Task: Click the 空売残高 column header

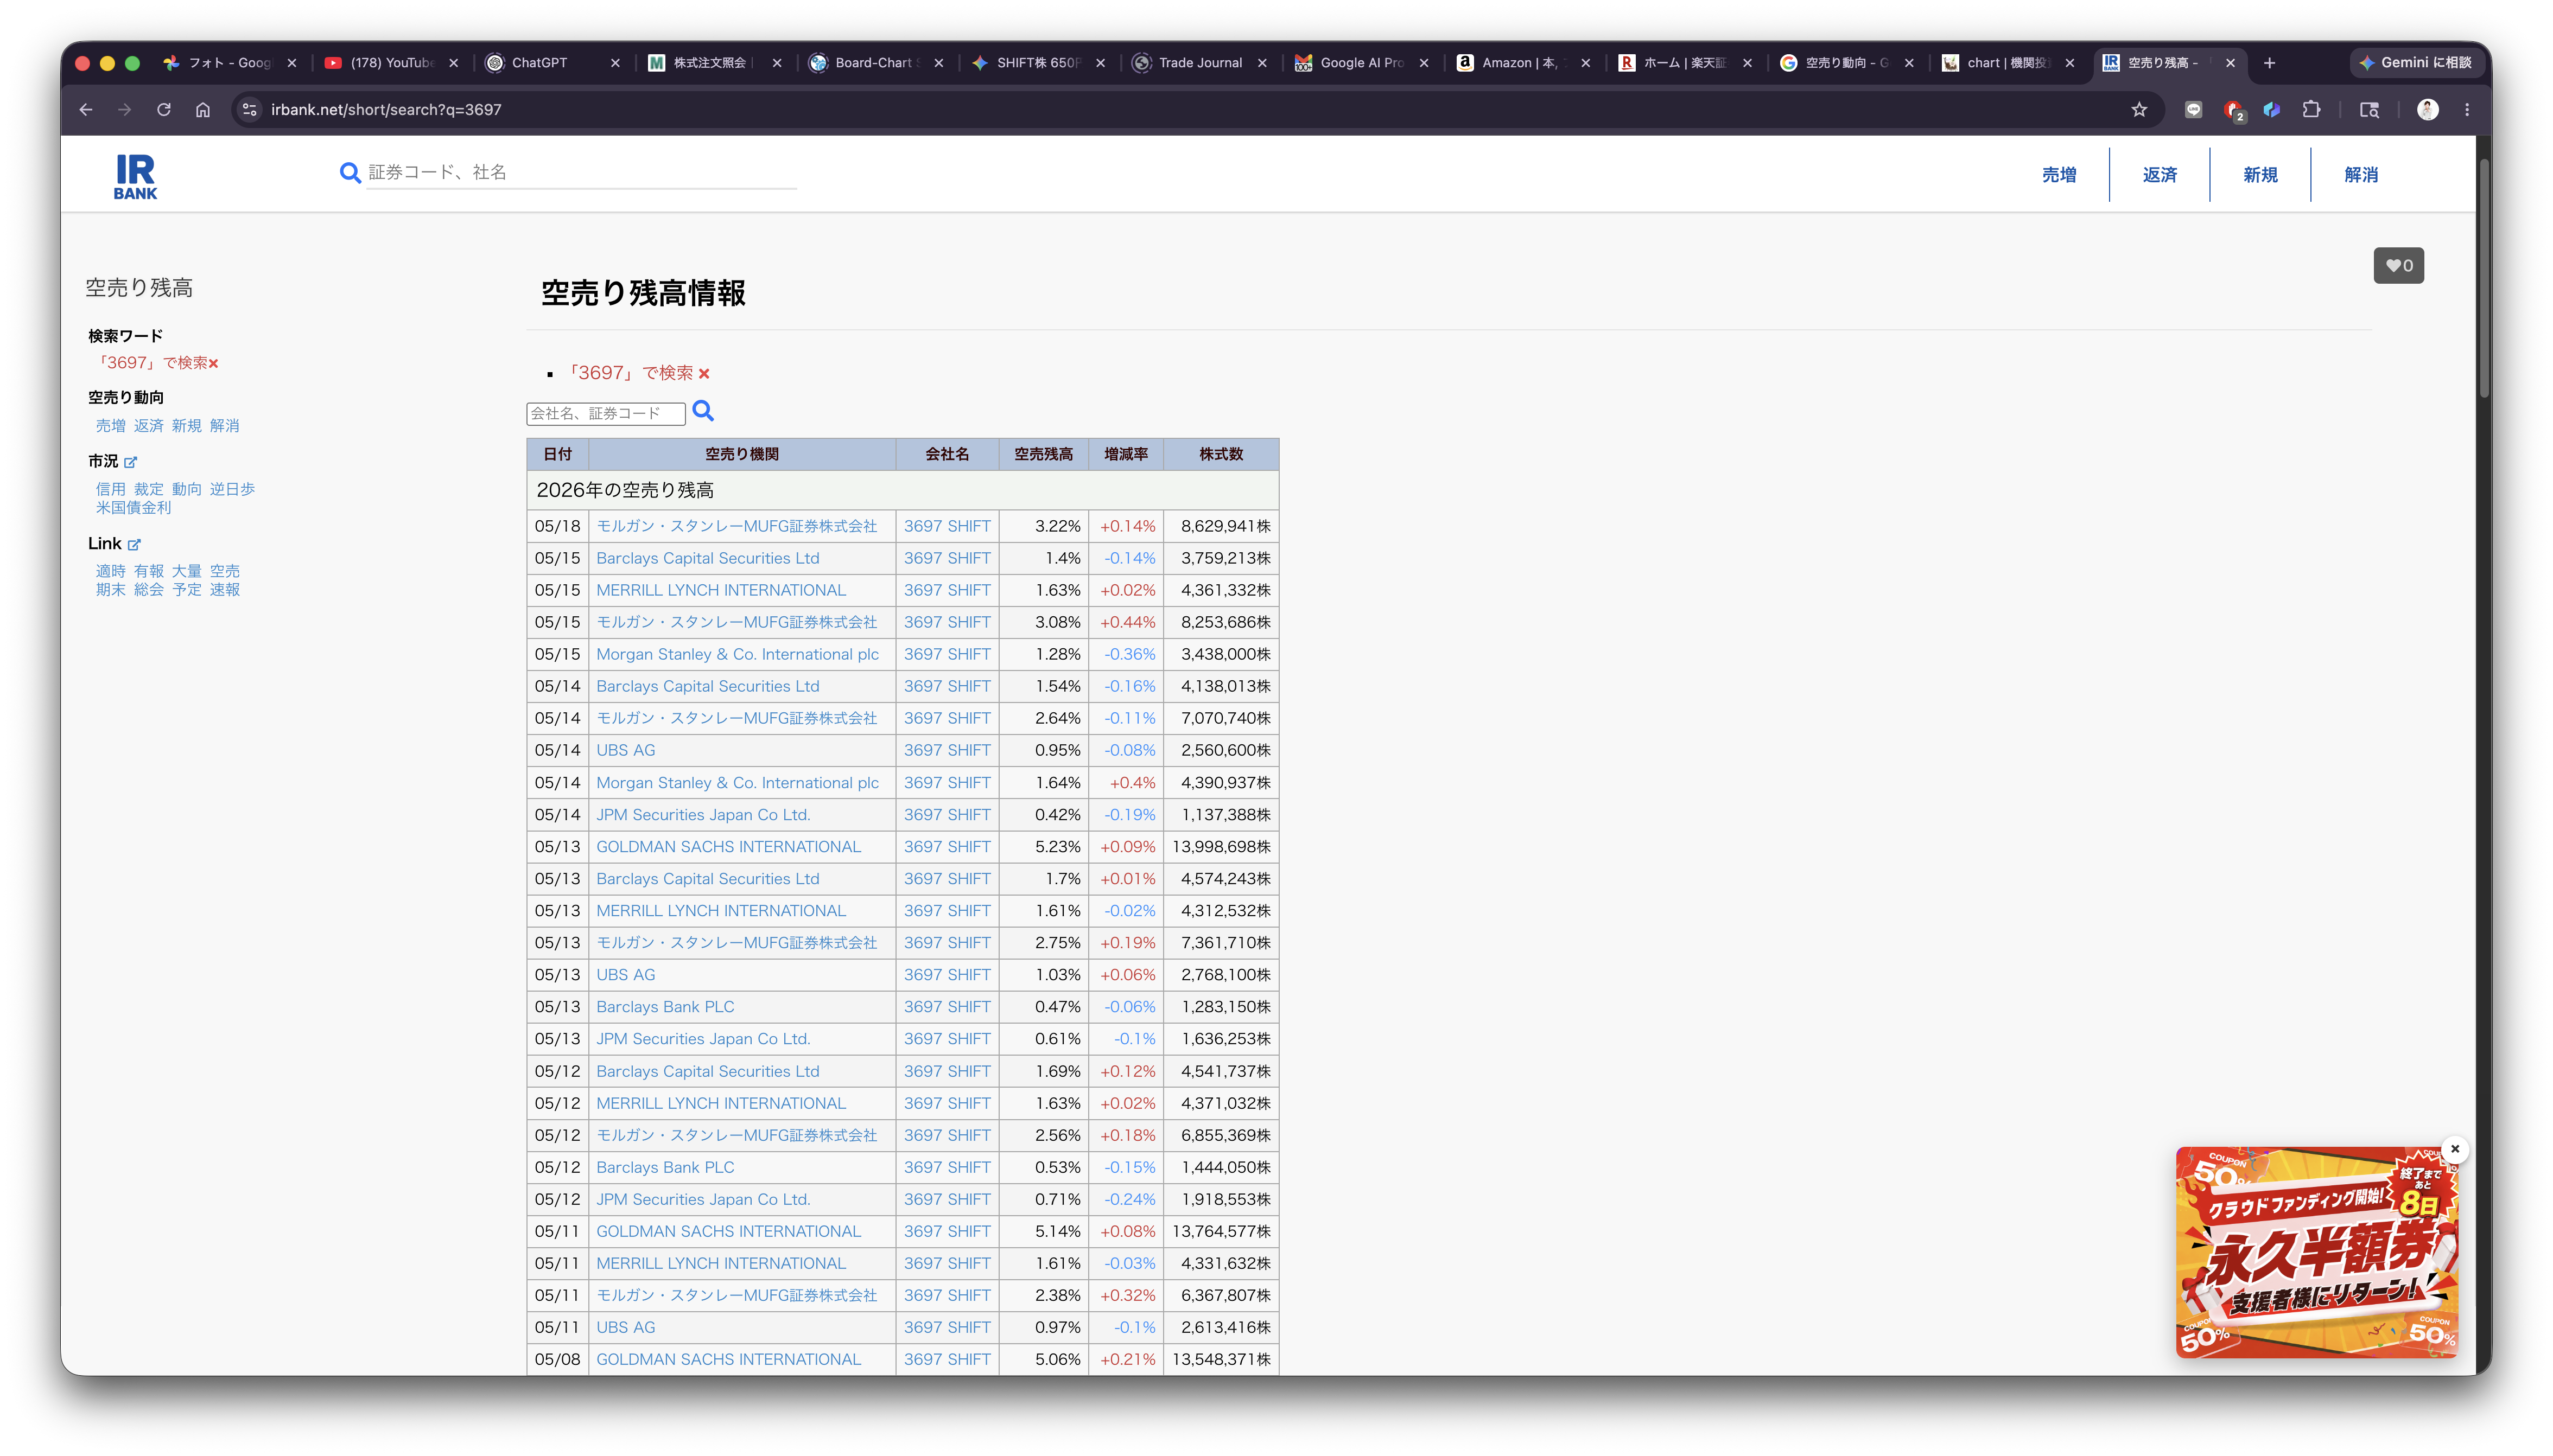Action: [x=1044, y=454]
